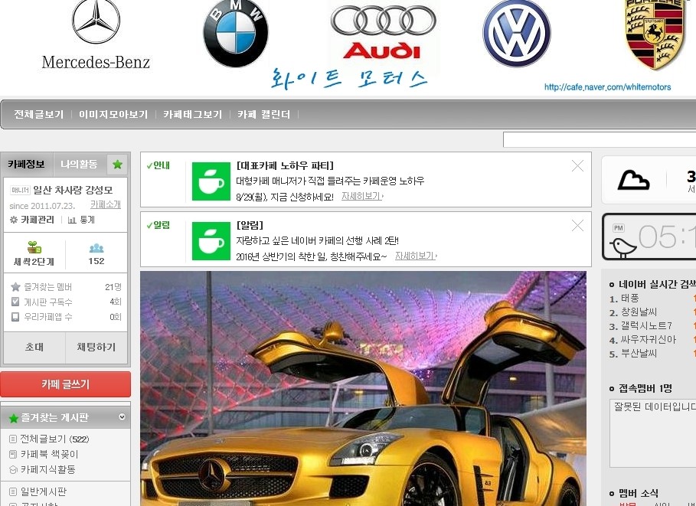Click the gray star icon beside 즐겨찾는 멤버
Viewport: 696px width, 506px height.
click(x=15, y=287)
